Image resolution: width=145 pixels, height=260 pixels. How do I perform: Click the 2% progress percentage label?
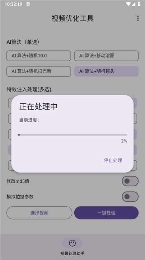[124, 141]
